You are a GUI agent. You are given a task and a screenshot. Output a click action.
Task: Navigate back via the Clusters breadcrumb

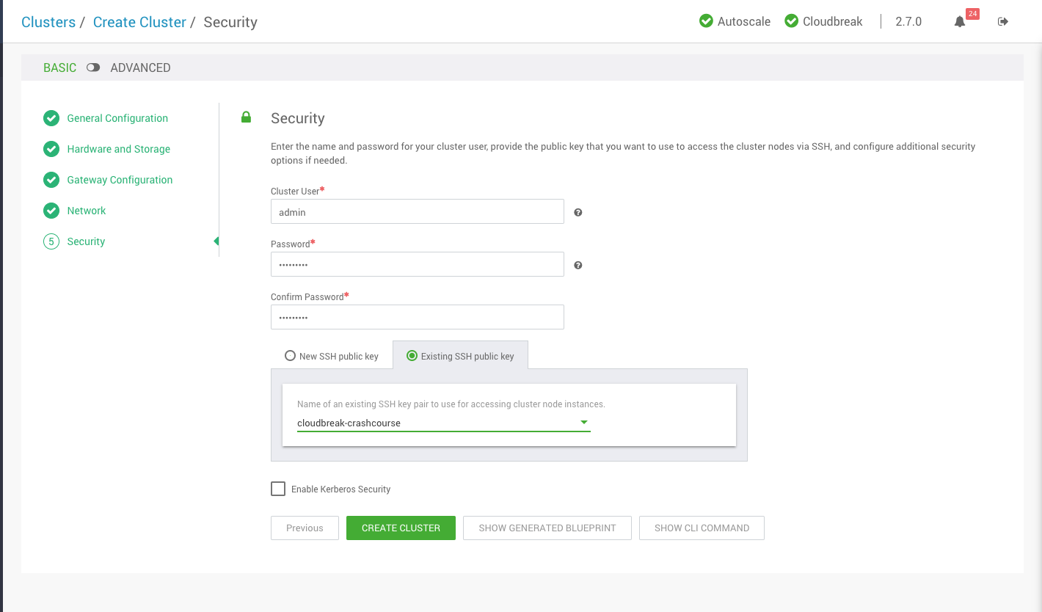click(48, 22)
